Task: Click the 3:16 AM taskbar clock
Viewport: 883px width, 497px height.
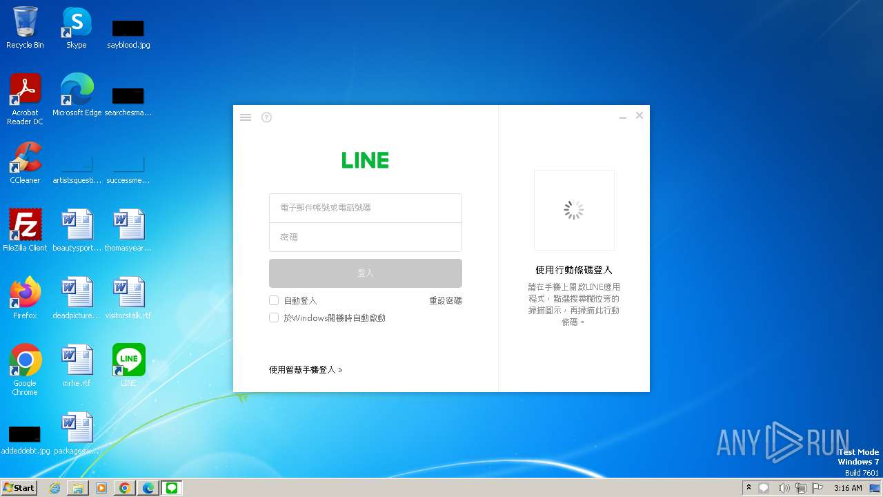Action: [x=848, y=488]
